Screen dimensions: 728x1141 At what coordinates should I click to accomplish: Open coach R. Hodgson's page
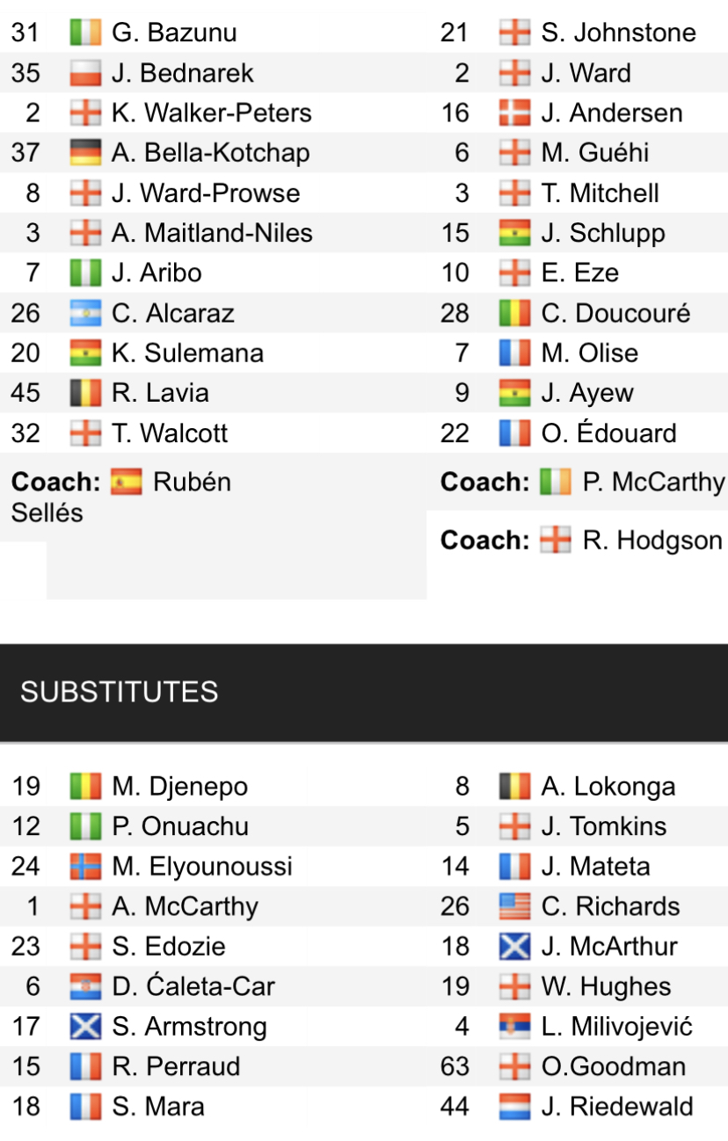coord(652,541)
